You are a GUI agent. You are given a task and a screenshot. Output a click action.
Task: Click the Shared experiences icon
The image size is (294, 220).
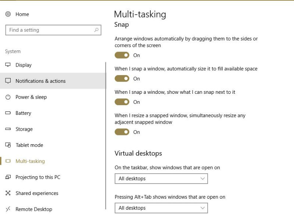click(x=8, y=193)
